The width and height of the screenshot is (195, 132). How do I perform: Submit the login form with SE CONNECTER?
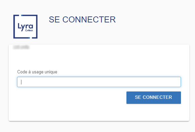[x=154, y=97]
